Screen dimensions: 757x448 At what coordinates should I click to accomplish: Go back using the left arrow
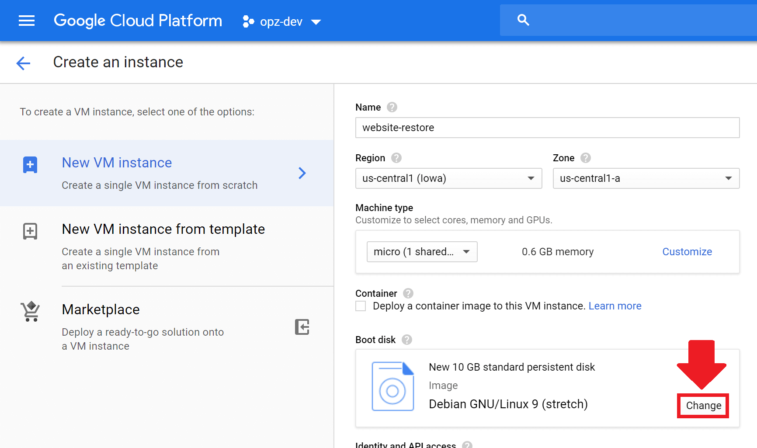pos(23,63)
